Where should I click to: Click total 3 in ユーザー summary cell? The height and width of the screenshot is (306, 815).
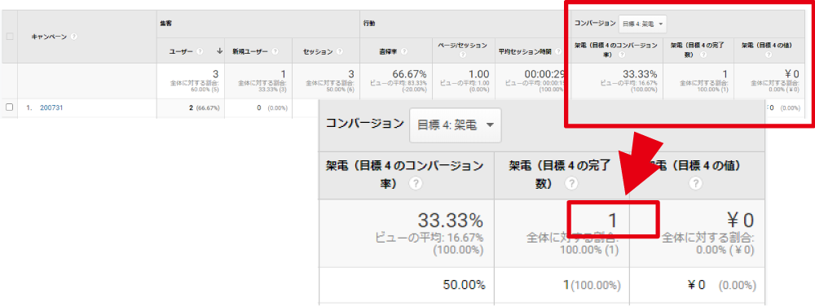216,75
